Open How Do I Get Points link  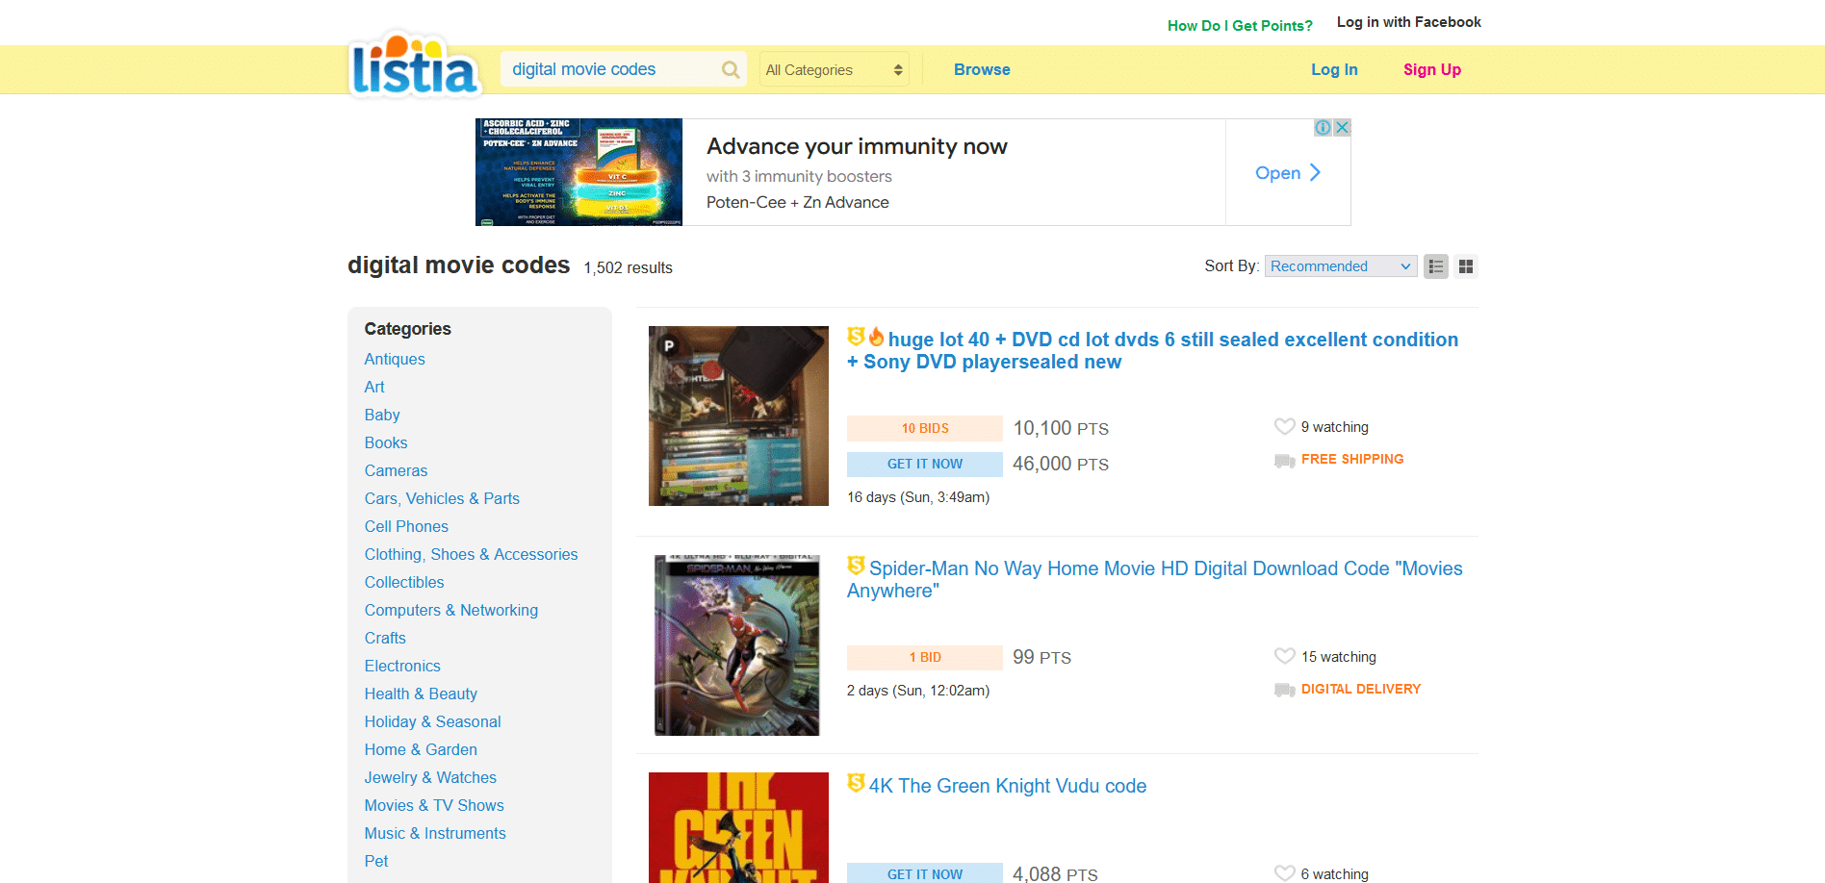coord(1240,26)
